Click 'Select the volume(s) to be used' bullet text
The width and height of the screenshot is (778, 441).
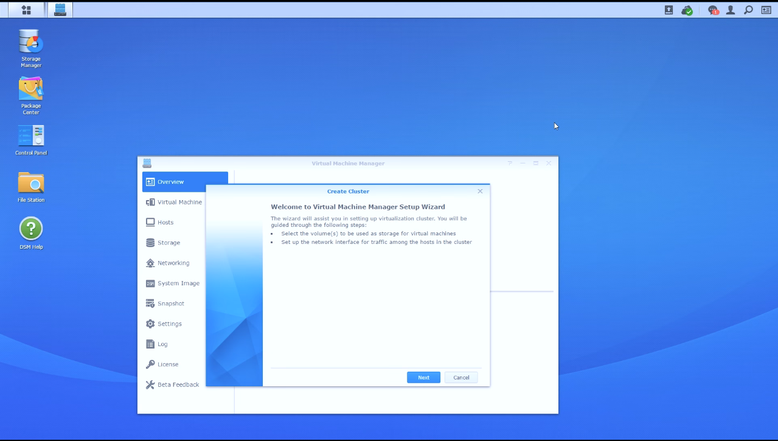click(x=369, y=234)
